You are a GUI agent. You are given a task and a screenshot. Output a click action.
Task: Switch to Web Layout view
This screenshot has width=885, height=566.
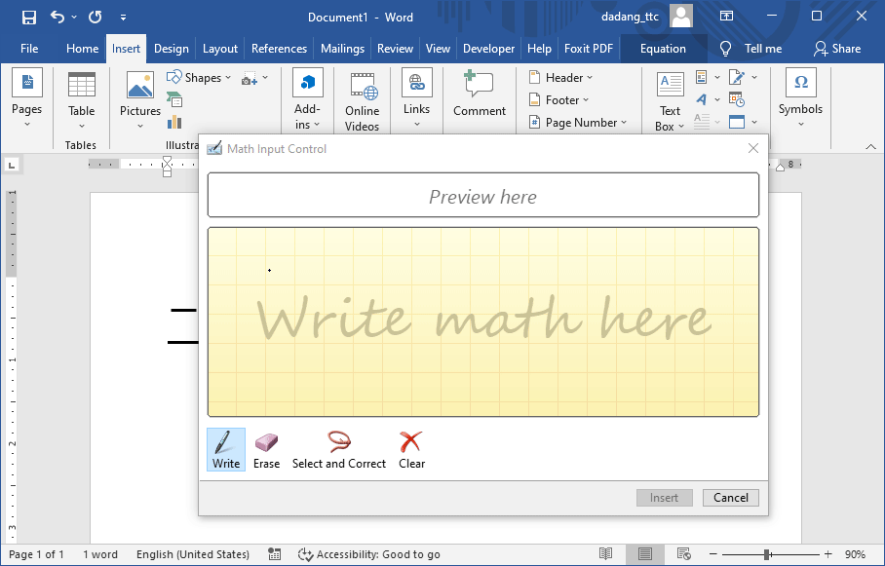683,553
